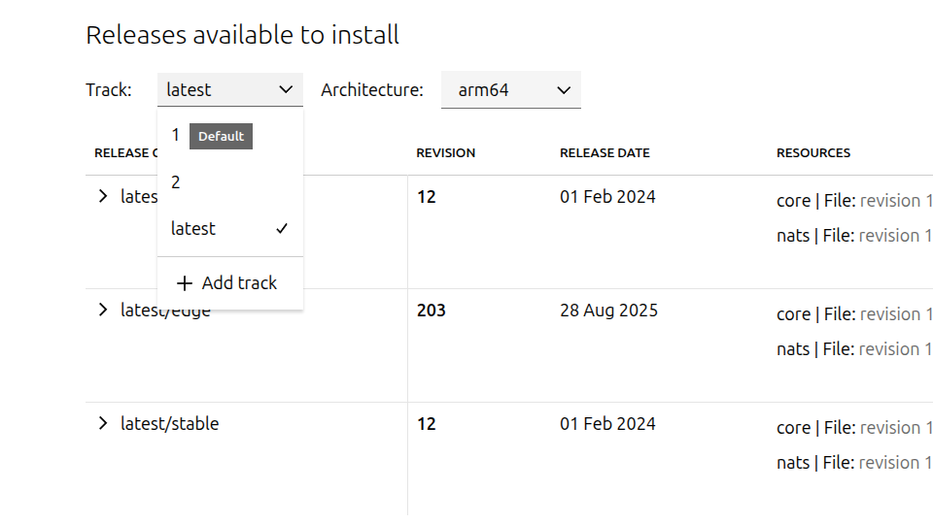This screenshot has width=933, height=524.
Task: Click the Track dropdown chevron arrow
Action: click(286, 90)
